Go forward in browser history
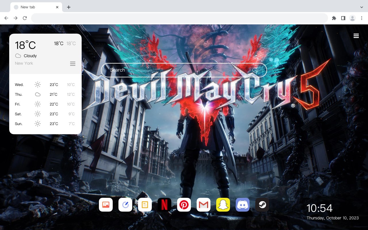Image resolution: width=368 pixels, height=230 pixels. pyautogui.click(x=16, y=18)
